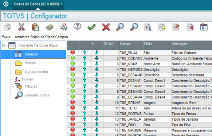The height and width of the screenshot is (138, 212).
Task: Click the Paste clipboard icon
Action: click(35, 27)
